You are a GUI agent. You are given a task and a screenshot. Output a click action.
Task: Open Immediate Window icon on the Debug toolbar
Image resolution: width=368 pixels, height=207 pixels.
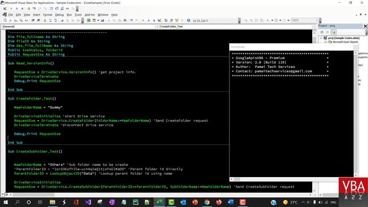tap(57, 9)
